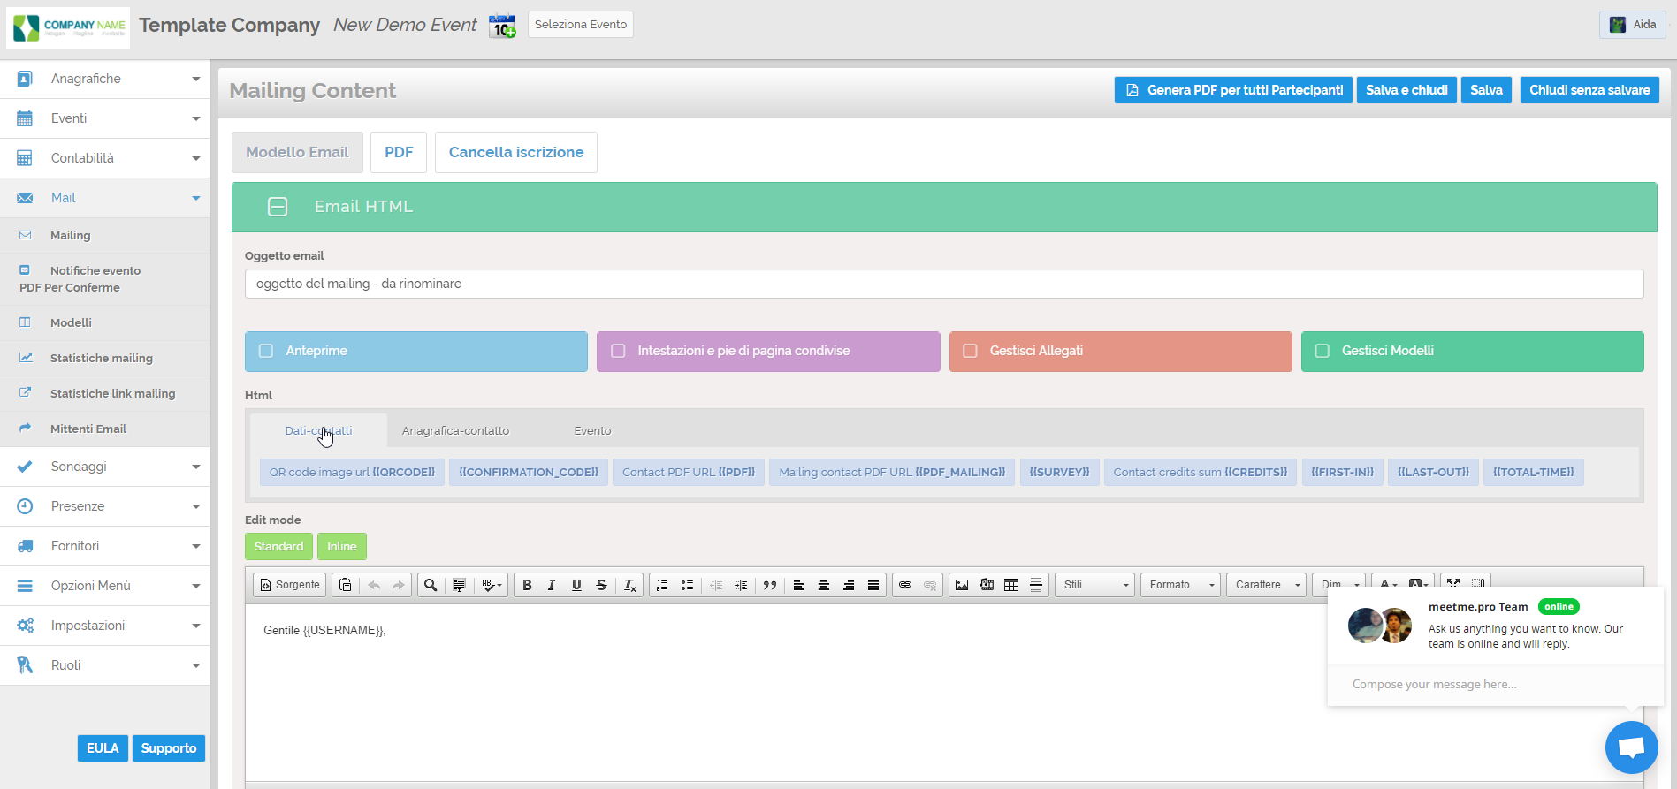Tick the Gestisci Allegati checkbox
Viewport: 1677px width, 789px height.
[x=970, y=351]
